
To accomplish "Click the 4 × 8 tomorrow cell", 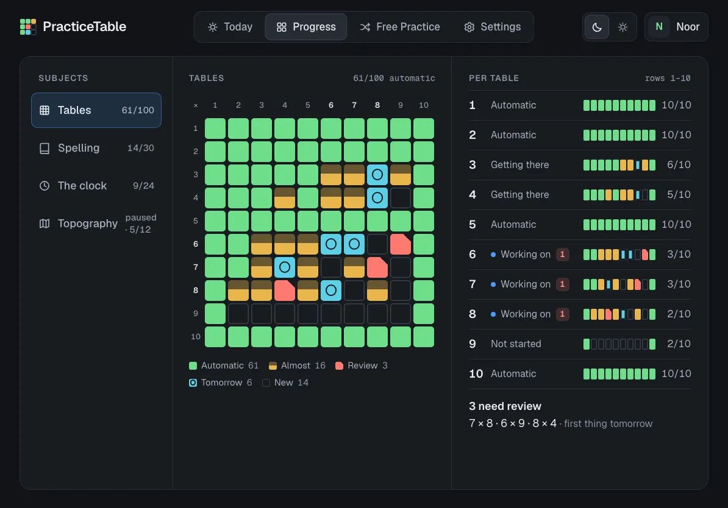I will (x=377, y=197).
